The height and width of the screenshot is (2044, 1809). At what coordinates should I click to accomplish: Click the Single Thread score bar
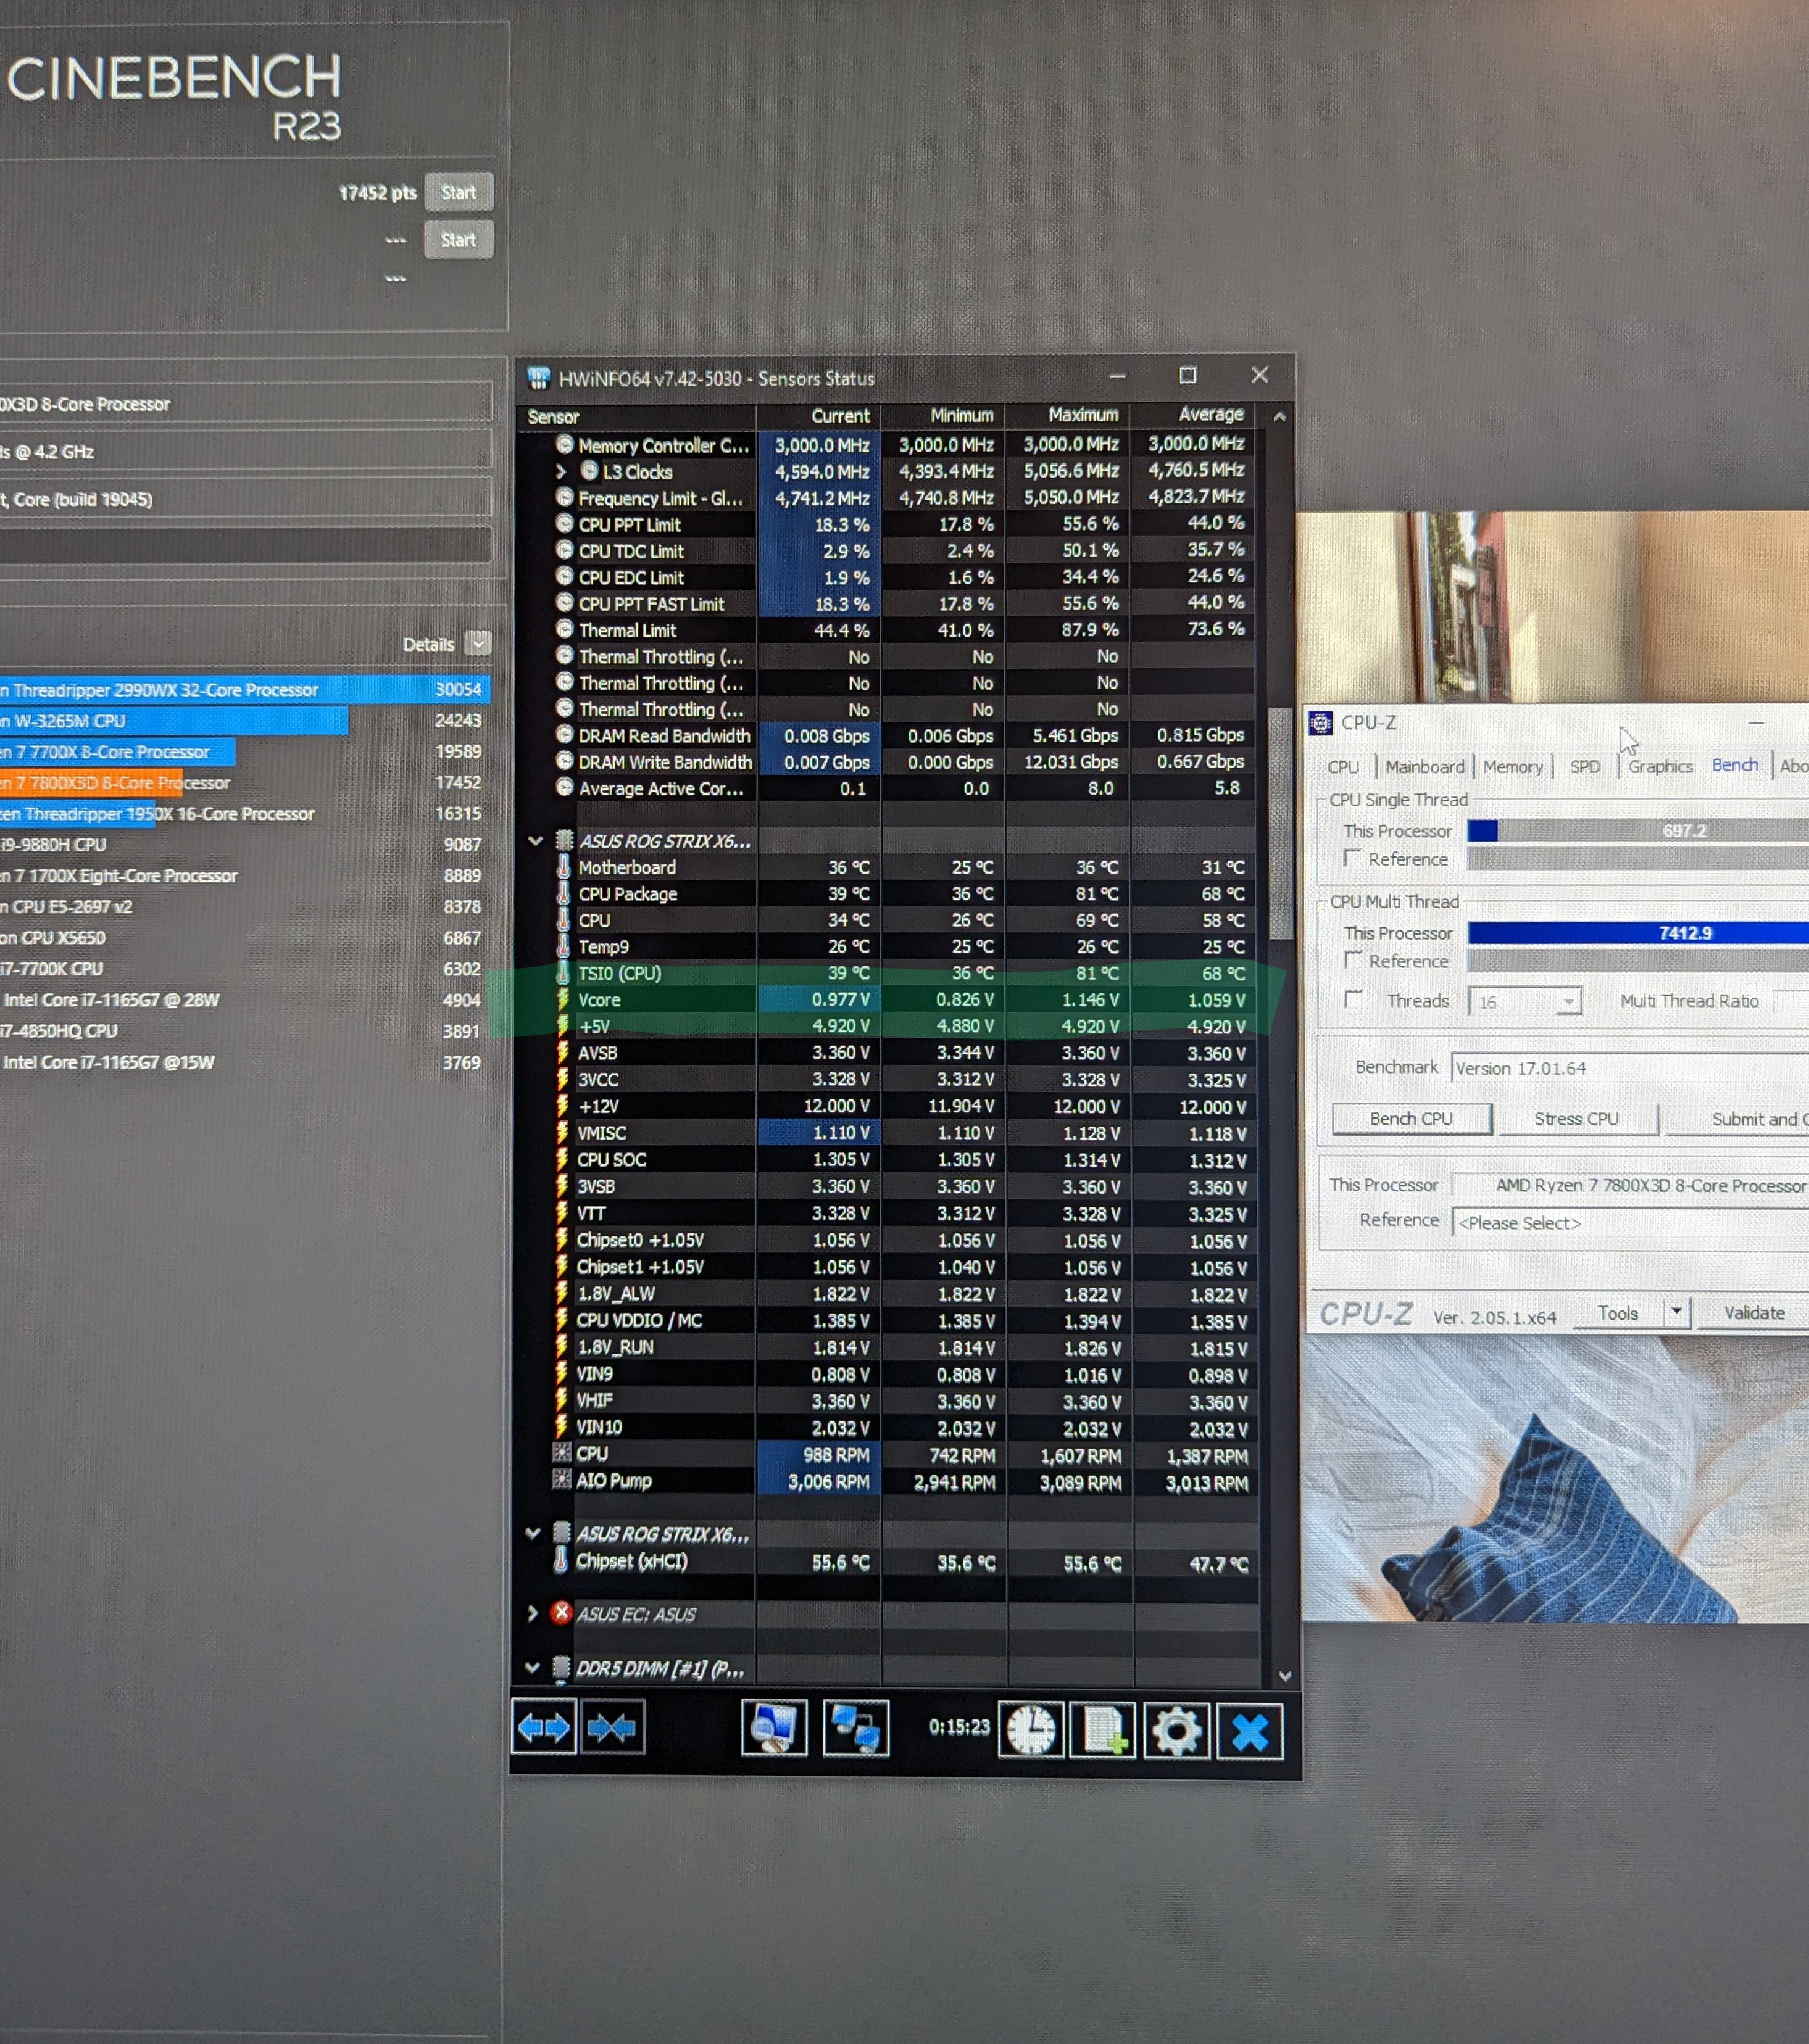1638,830
